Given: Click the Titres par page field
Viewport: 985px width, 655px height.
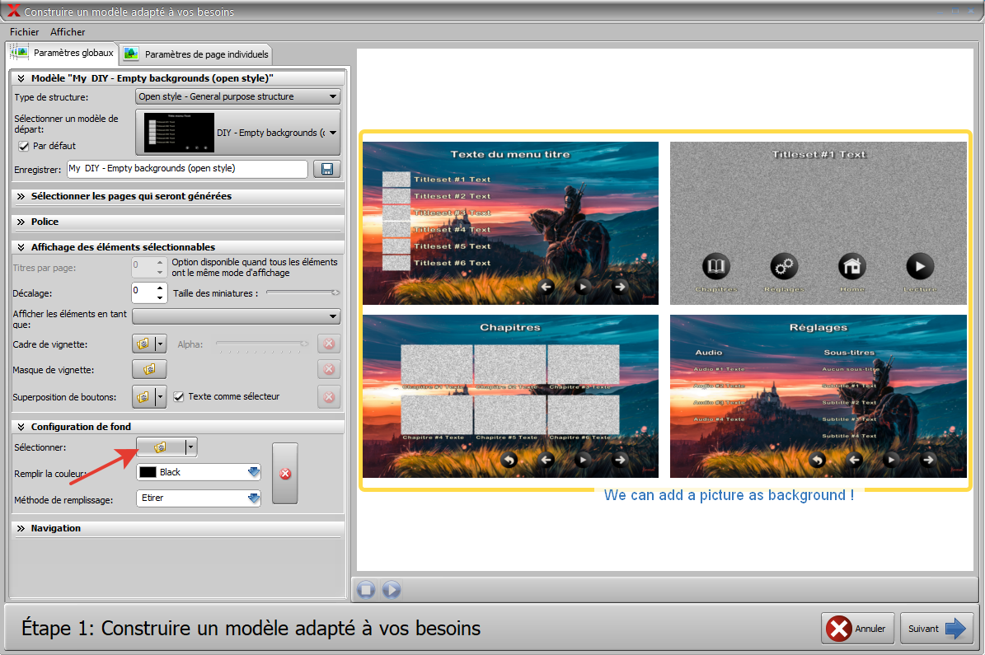Looking at the screenshot, I should (143, 268).
